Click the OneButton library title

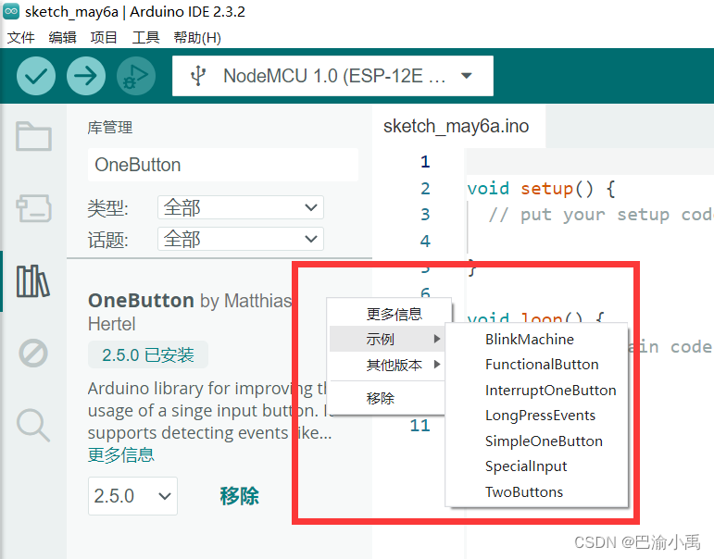141,301
